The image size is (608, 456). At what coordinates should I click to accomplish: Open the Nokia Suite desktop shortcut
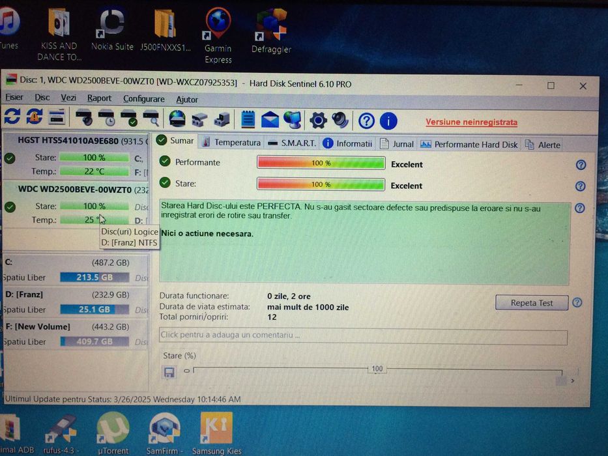pos(112,31)
